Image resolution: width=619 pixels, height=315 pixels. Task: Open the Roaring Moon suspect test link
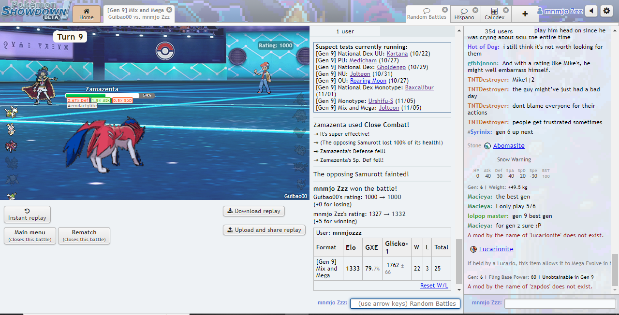[x=368, y=81]
